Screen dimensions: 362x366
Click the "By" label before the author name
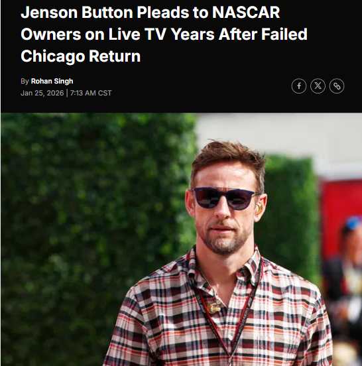click(25, 82)
